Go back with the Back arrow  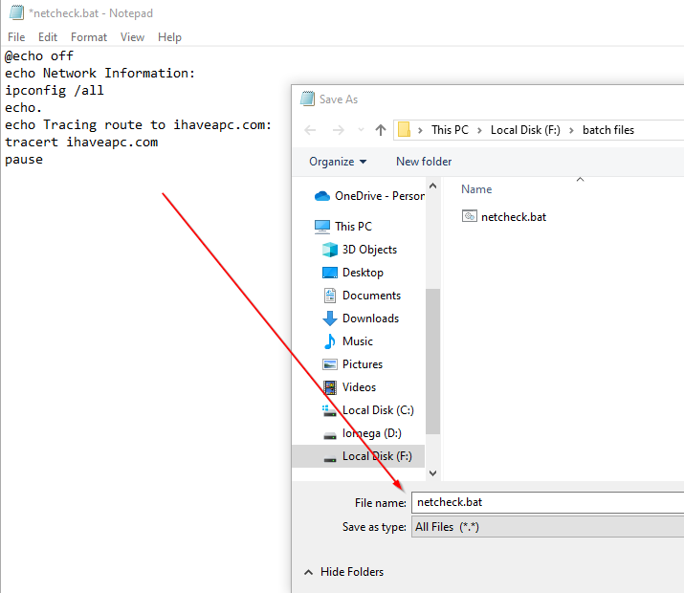coord(310,130)
